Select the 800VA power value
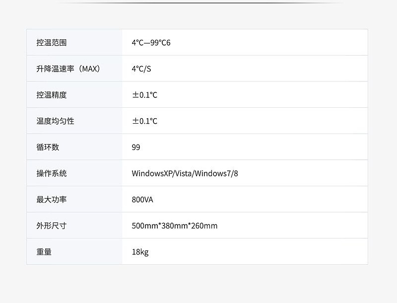This screenshot has width=397, height=303. click(x=142, y=200)
